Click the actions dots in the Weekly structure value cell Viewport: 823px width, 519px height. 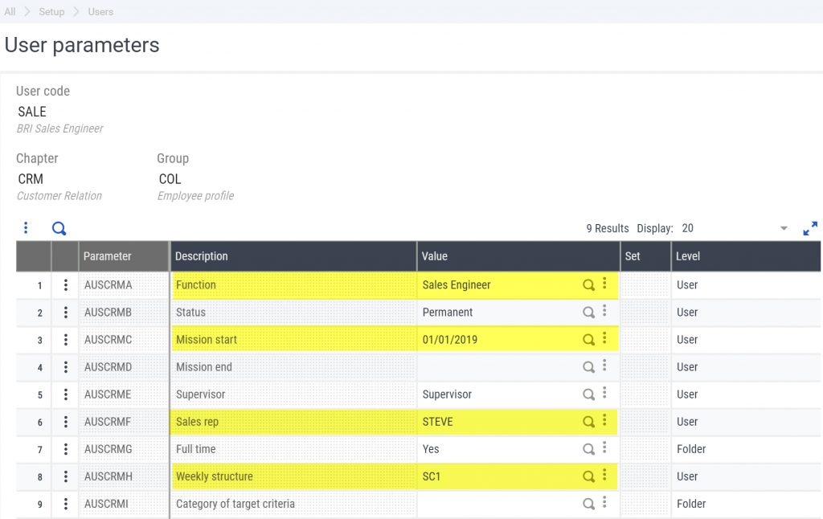(604, 476)
